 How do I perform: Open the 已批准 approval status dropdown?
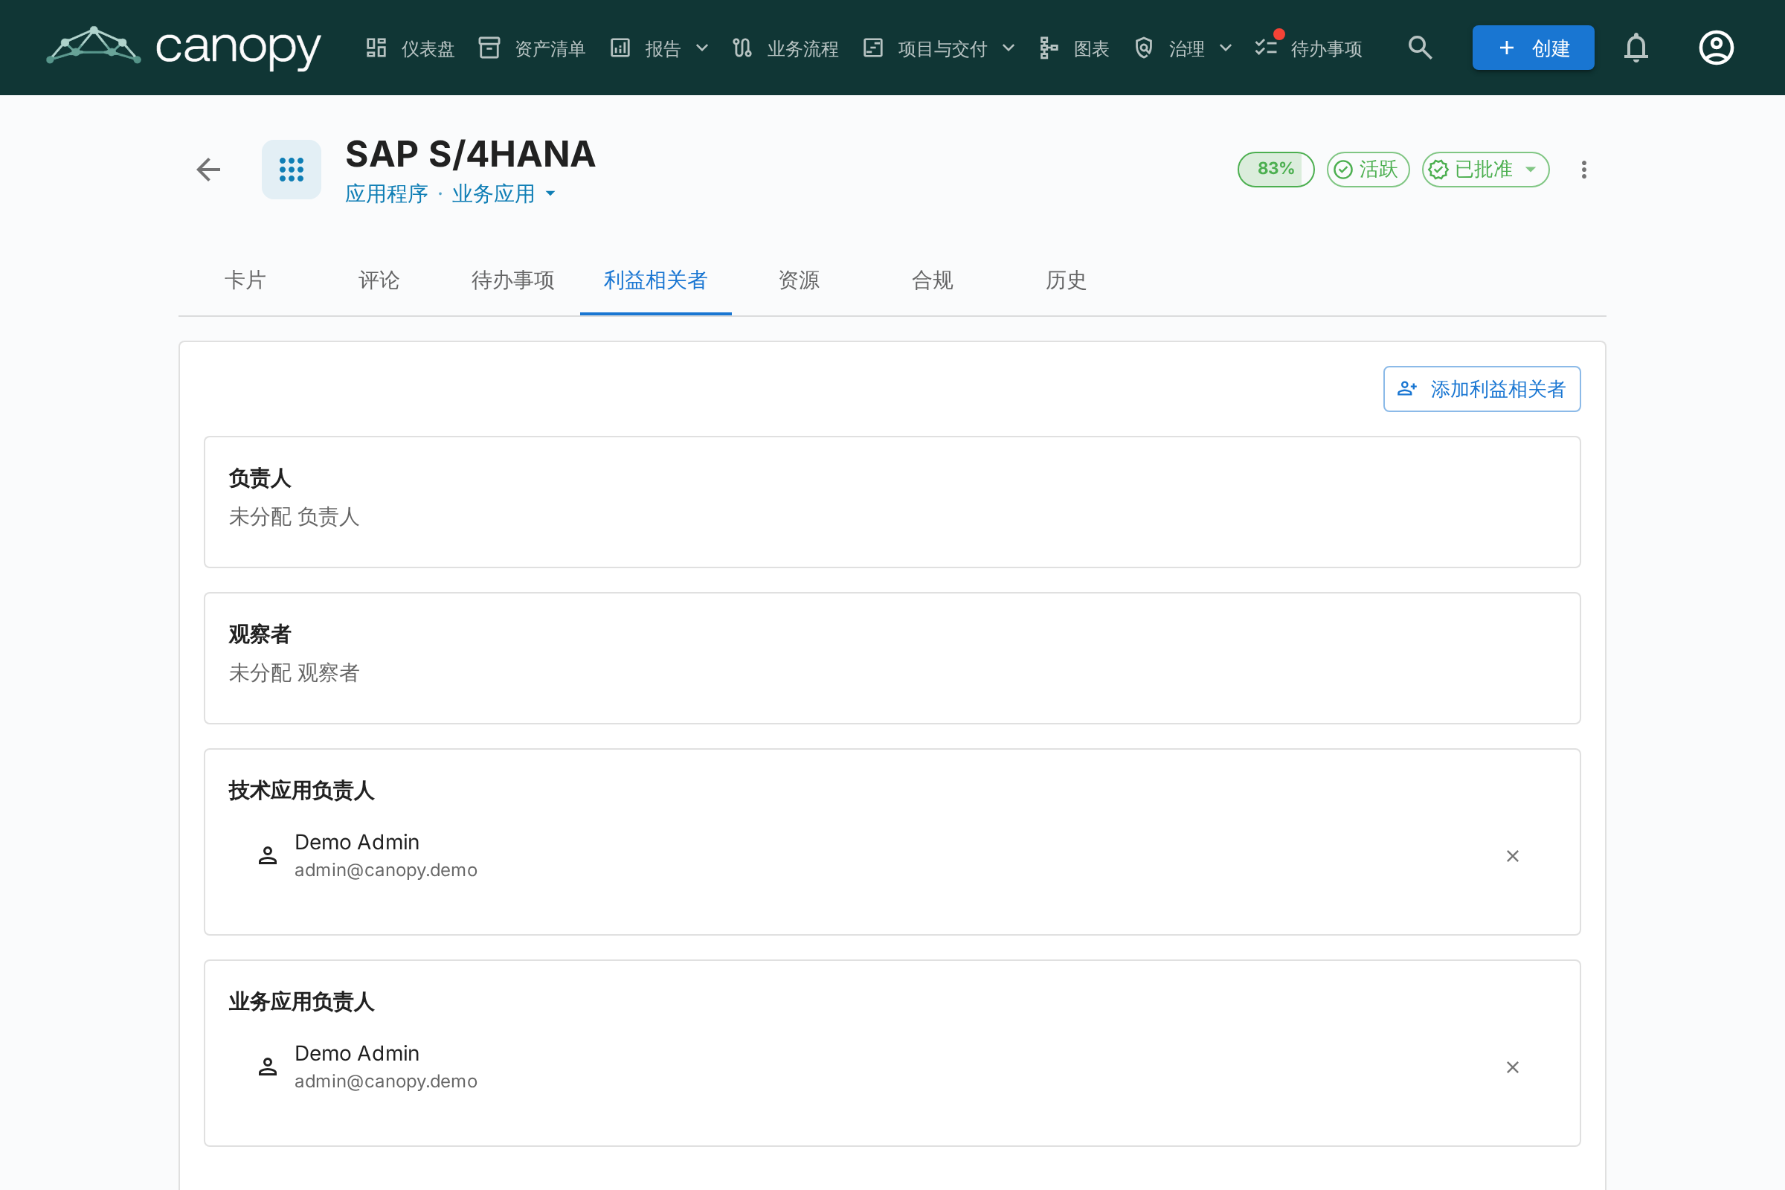1485,170
